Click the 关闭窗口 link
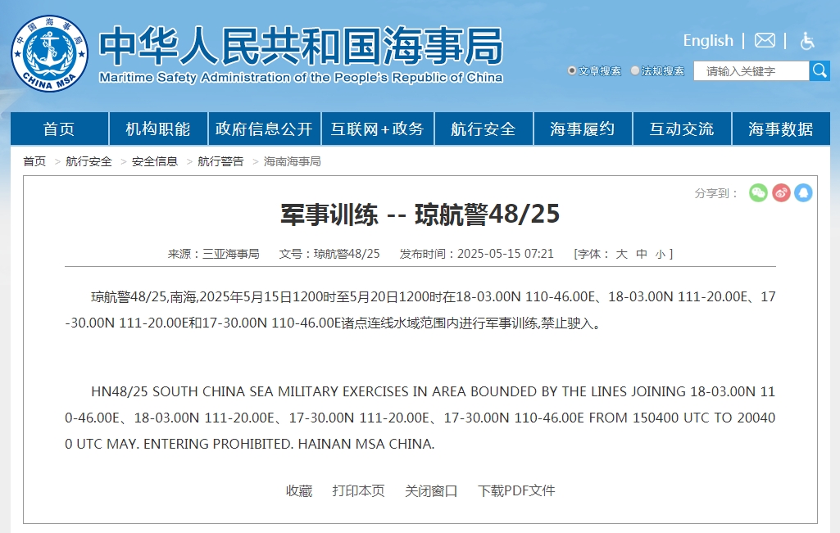Screen dimensions: 840x533 tap(431, 490)
